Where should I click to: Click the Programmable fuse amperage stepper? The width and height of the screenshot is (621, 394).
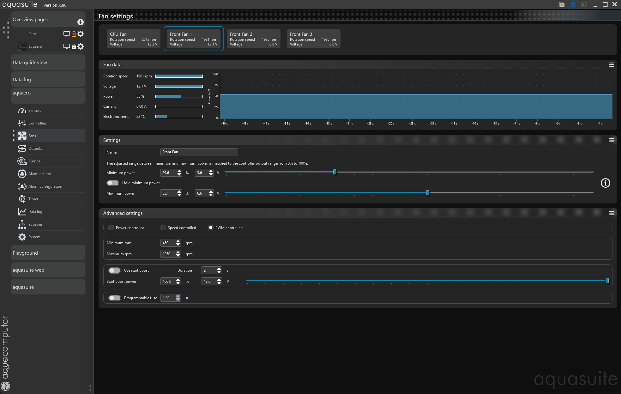pos(178,298)
